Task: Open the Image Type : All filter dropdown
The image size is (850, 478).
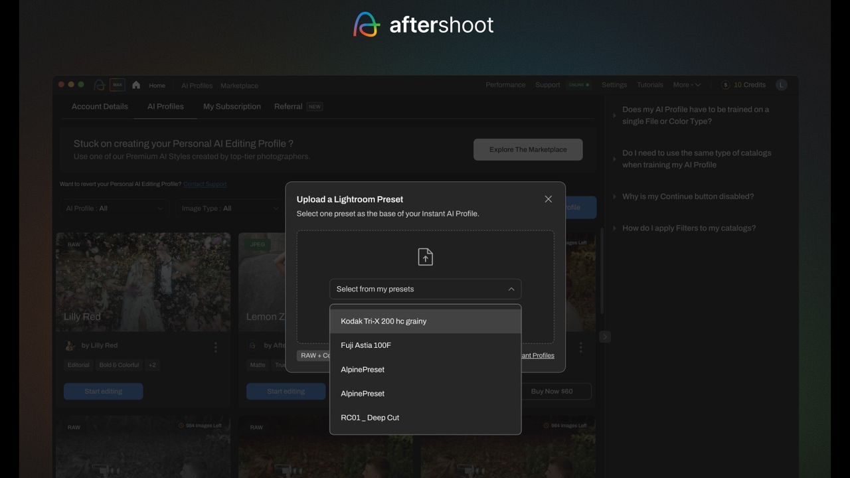Action: [230, 208]
